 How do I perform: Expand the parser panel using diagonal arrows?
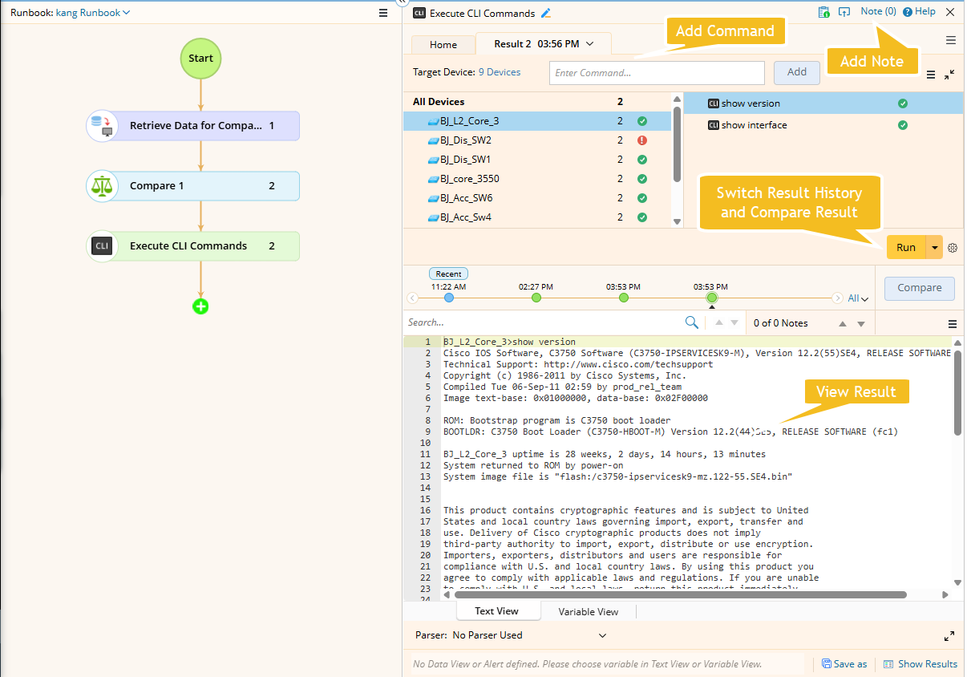(x=949, y=636)
